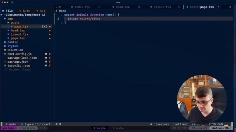The image size is (236, 132).
Task: Click the file icon left of index.tsx tab
Action: pos(72,7)
